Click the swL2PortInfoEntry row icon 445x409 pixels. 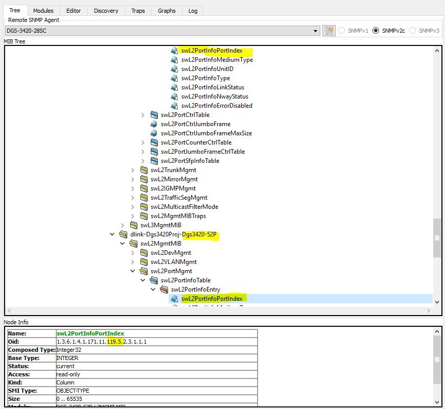164,290
